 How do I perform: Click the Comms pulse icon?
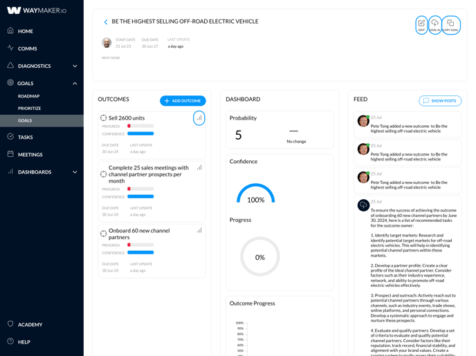(10, 48)
